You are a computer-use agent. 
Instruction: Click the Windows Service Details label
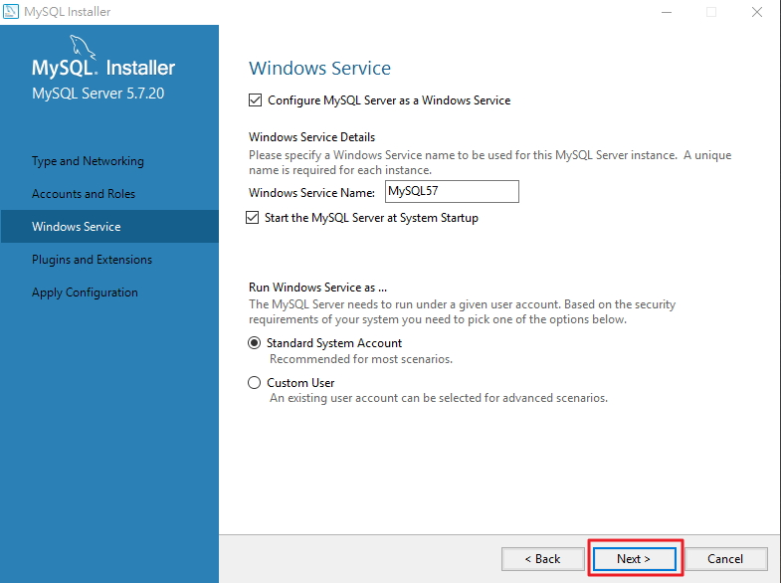[311, 137]
